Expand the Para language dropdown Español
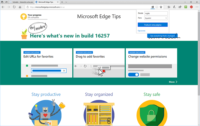 coord(156,18)
